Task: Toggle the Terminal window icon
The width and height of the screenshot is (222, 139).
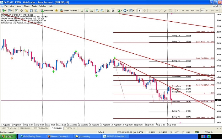Action: click(x=31, y=11)
